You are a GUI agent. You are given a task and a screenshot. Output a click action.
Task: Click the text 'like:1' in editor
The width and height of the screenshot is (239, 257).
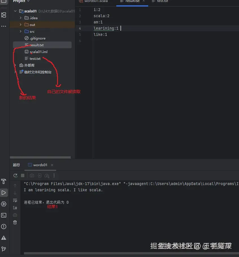click(100, 35)
